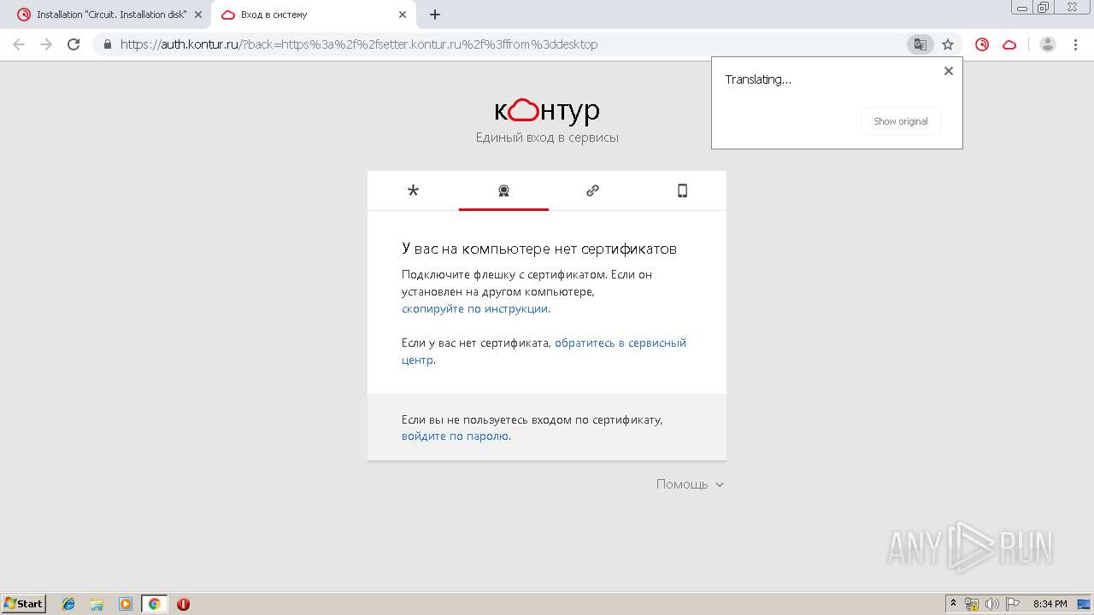
Task: Reload the current page
Action: coord(74,44)
